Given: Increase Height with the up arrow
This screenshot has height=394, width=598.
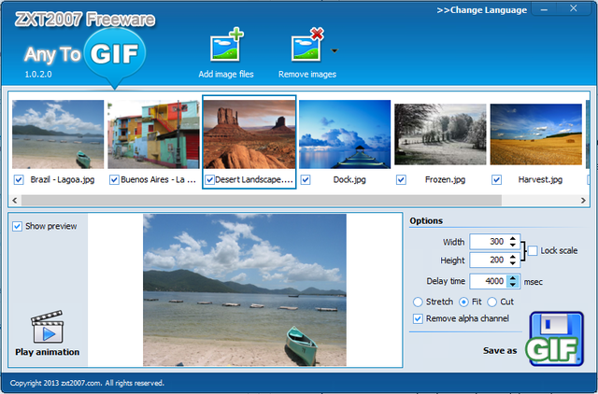Looking at the screenshot, I should pyautogui.click(x=513, y=257).
